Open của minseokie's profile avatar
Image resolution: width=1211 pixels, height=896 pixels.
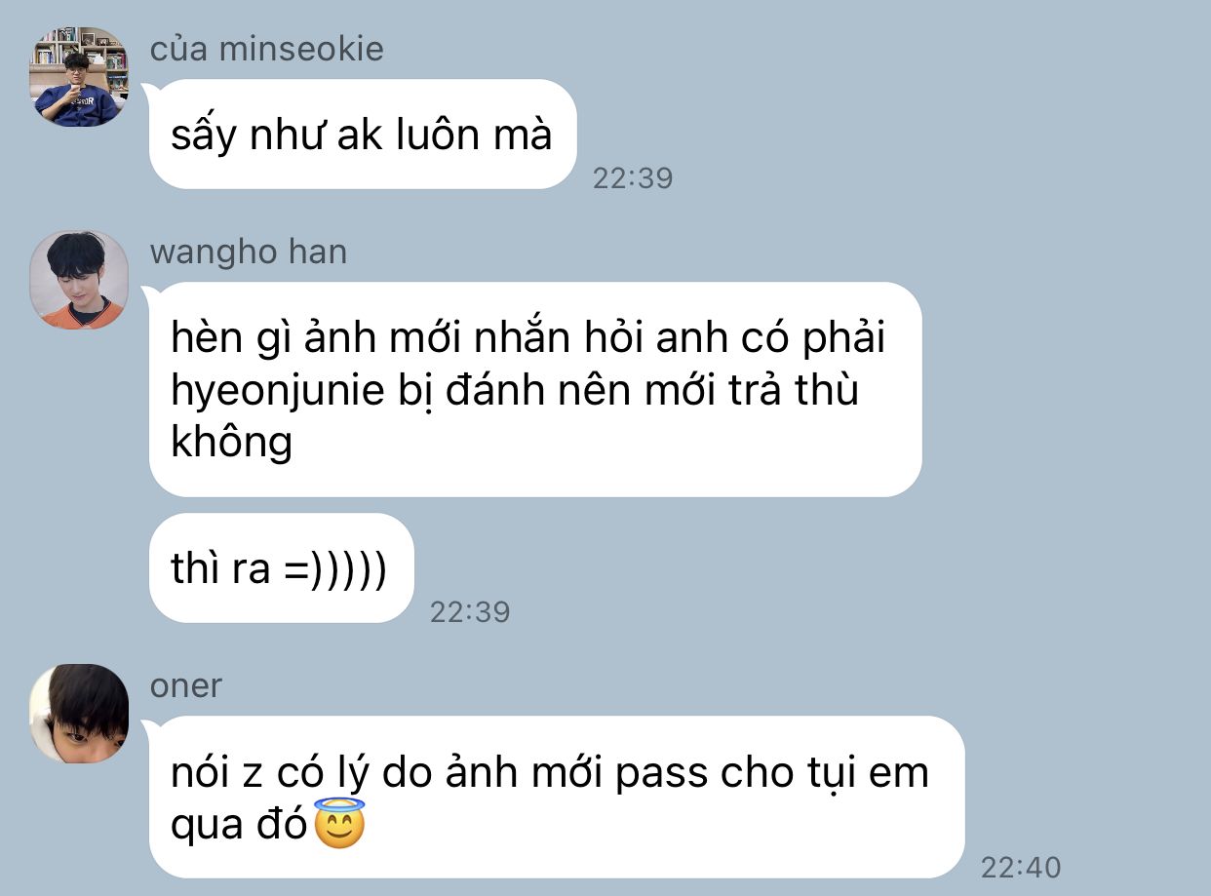[x=80, y=77]
